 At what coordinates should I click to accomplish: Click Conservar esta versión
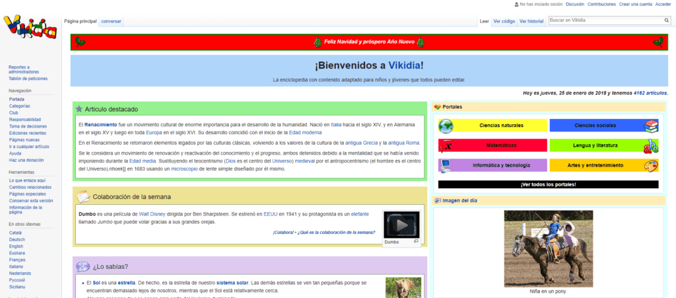(x=30, y=200)
